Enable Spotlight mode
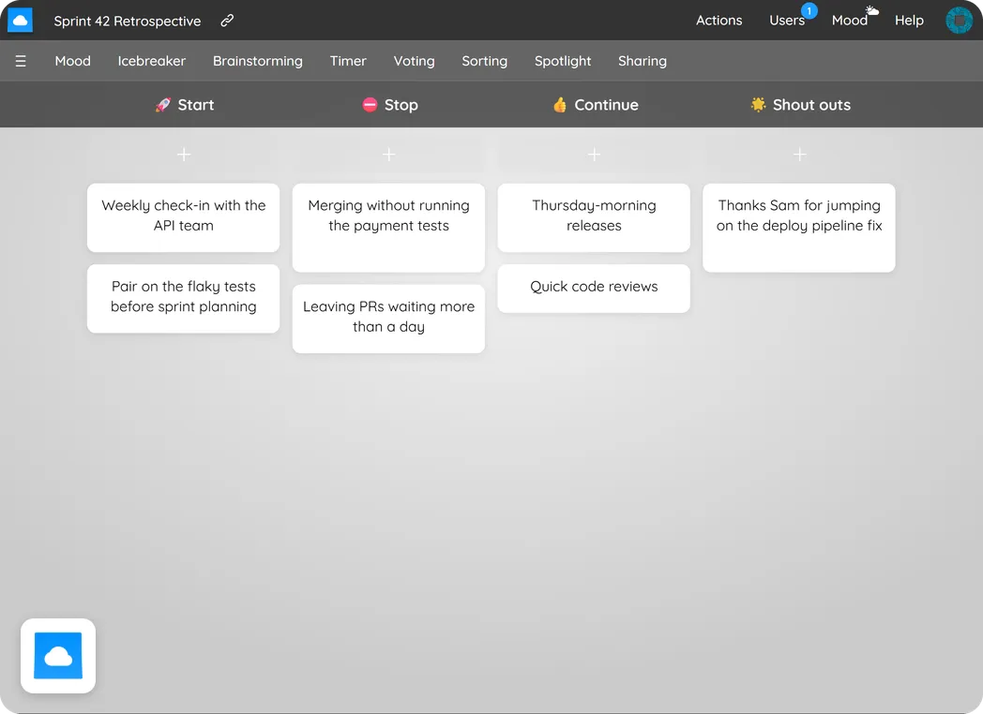Viewport: 983px width, 714px height. point(563,61)
